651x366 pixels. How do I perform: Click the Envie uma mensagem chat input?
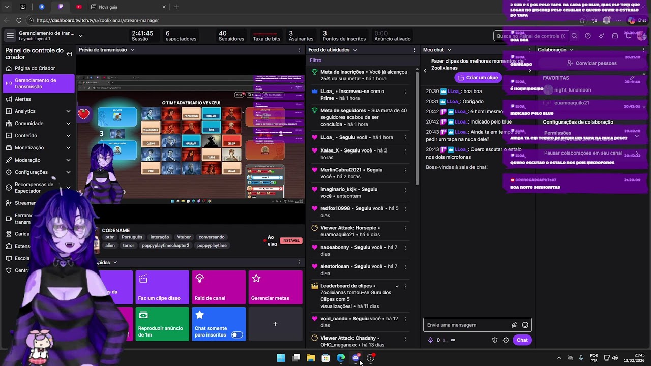pos(468,325)
